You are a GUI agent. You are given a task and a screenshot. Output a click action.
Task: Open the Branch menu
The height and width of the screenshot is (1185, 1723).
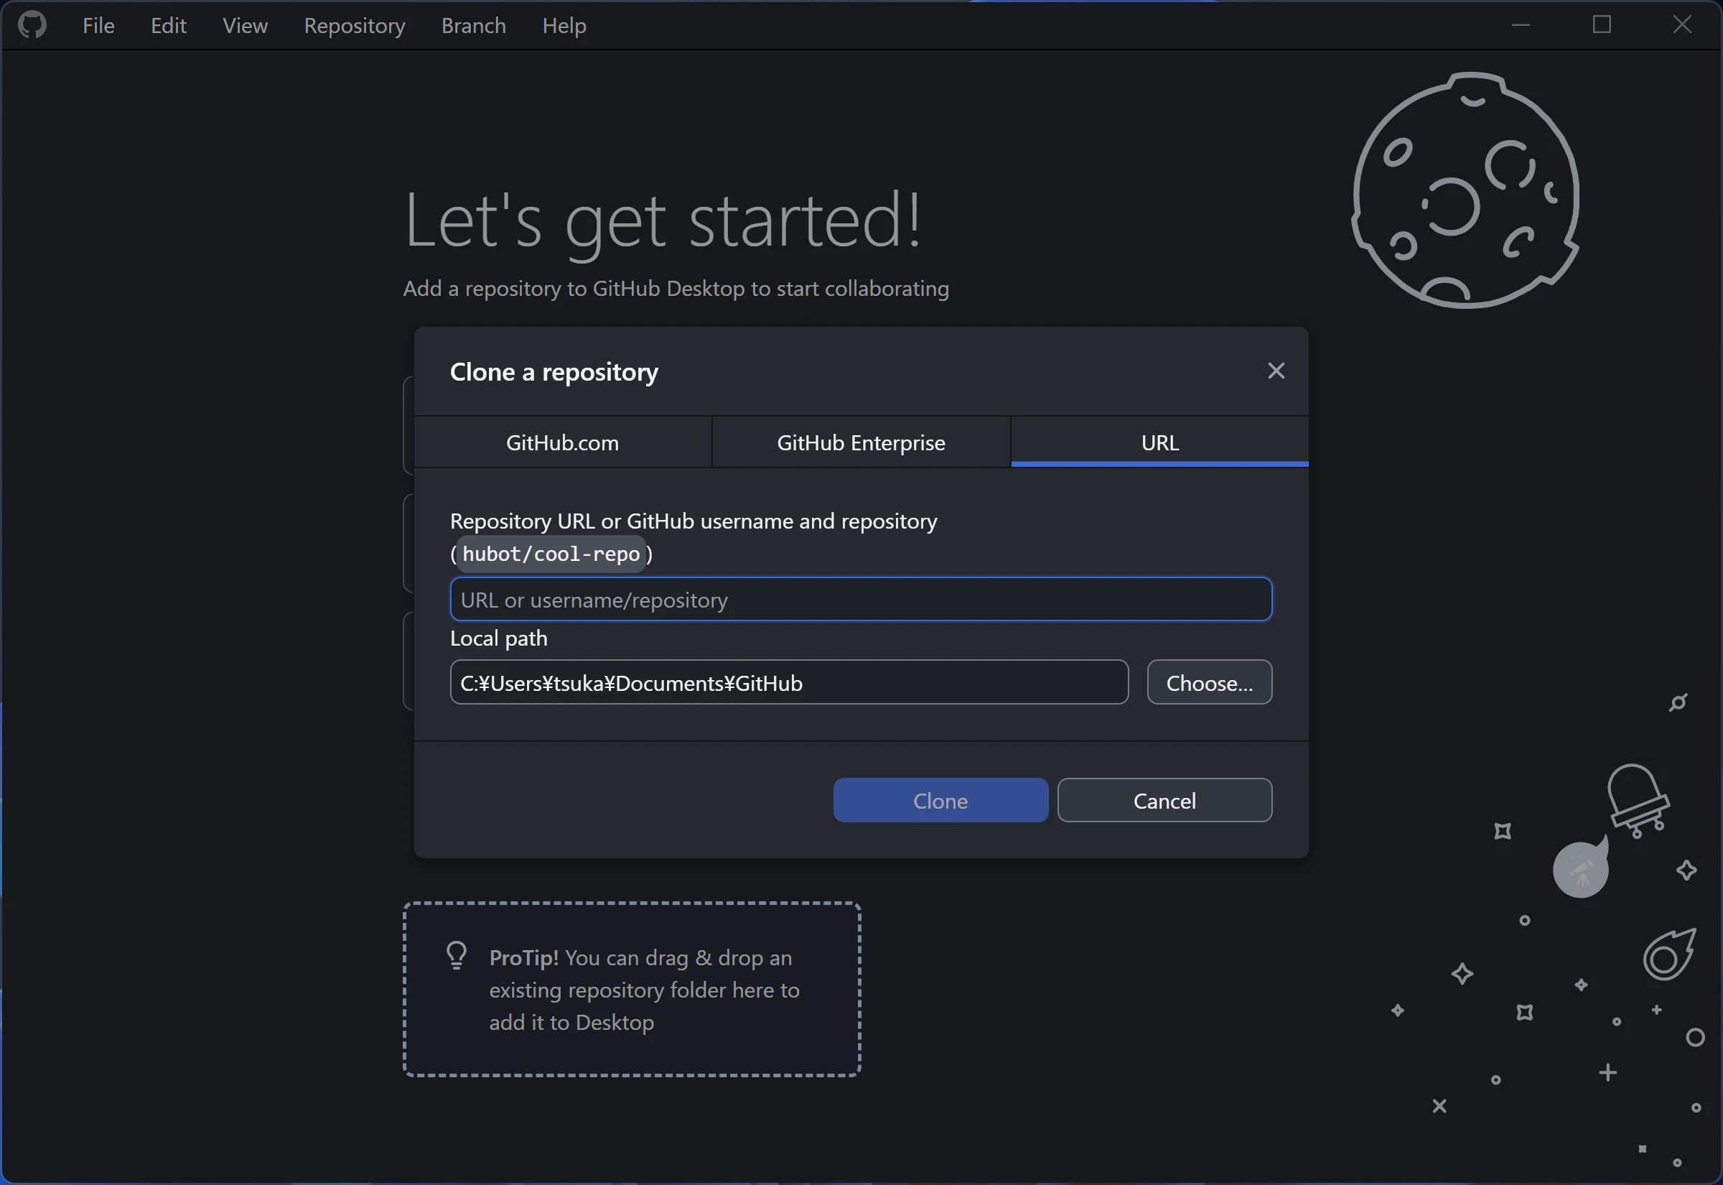tap(473, 26)
